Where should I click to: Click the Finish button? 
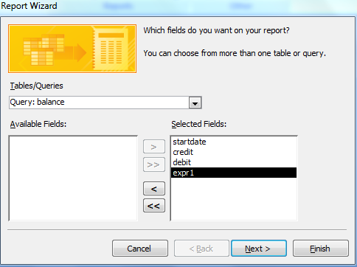coord(321,249)
